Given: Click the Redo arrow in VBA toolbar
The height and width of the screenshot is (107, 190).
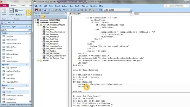Looking at the screenshot, I should pos(67,10).
